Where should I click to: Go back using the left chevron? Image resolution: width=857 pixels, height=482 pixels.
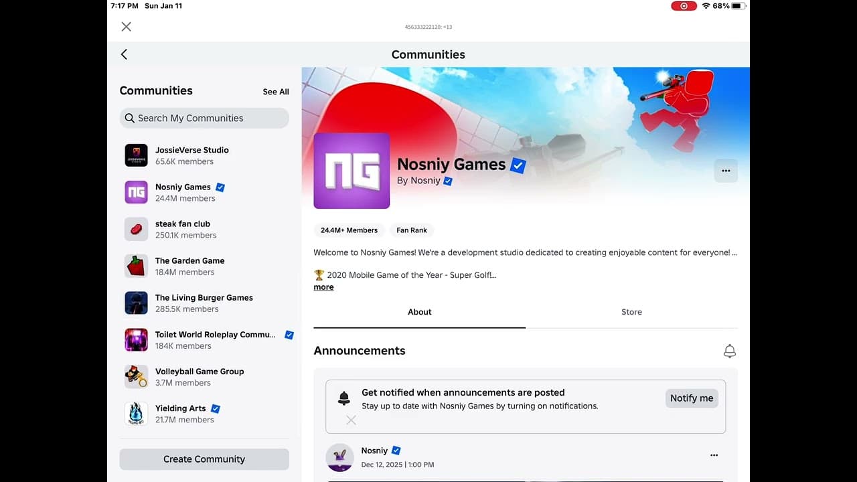tap(124, 54)
